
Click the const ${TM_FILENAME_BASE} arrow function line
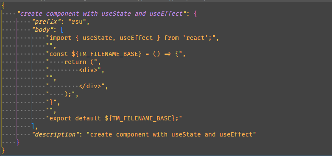point(116,54)
